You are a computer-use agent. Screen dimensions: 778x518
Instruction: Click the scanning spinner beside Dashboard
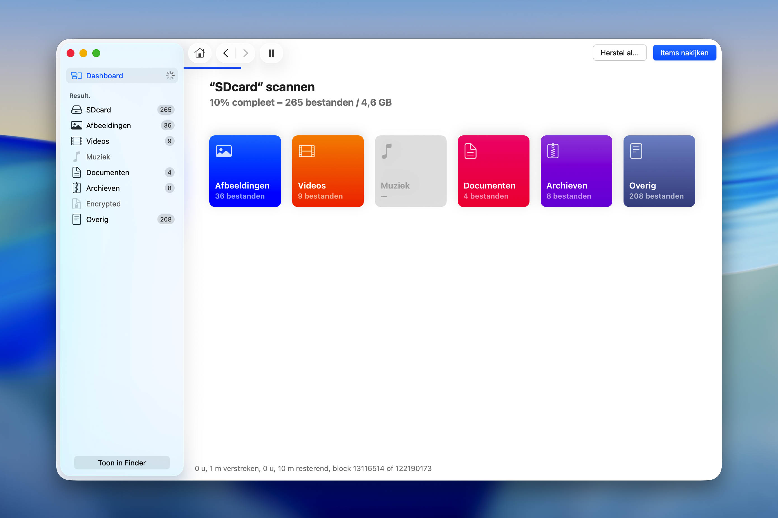[170, 76]
